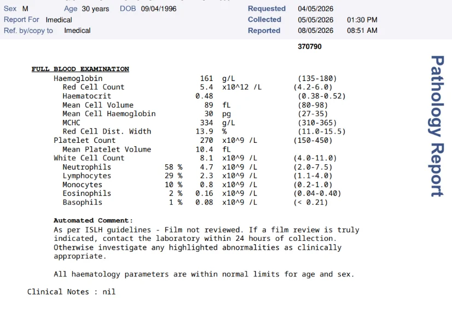Screen dimensions: 452x312
Task: Click the Collected time 01:30 PM
Action: point(362,20)
